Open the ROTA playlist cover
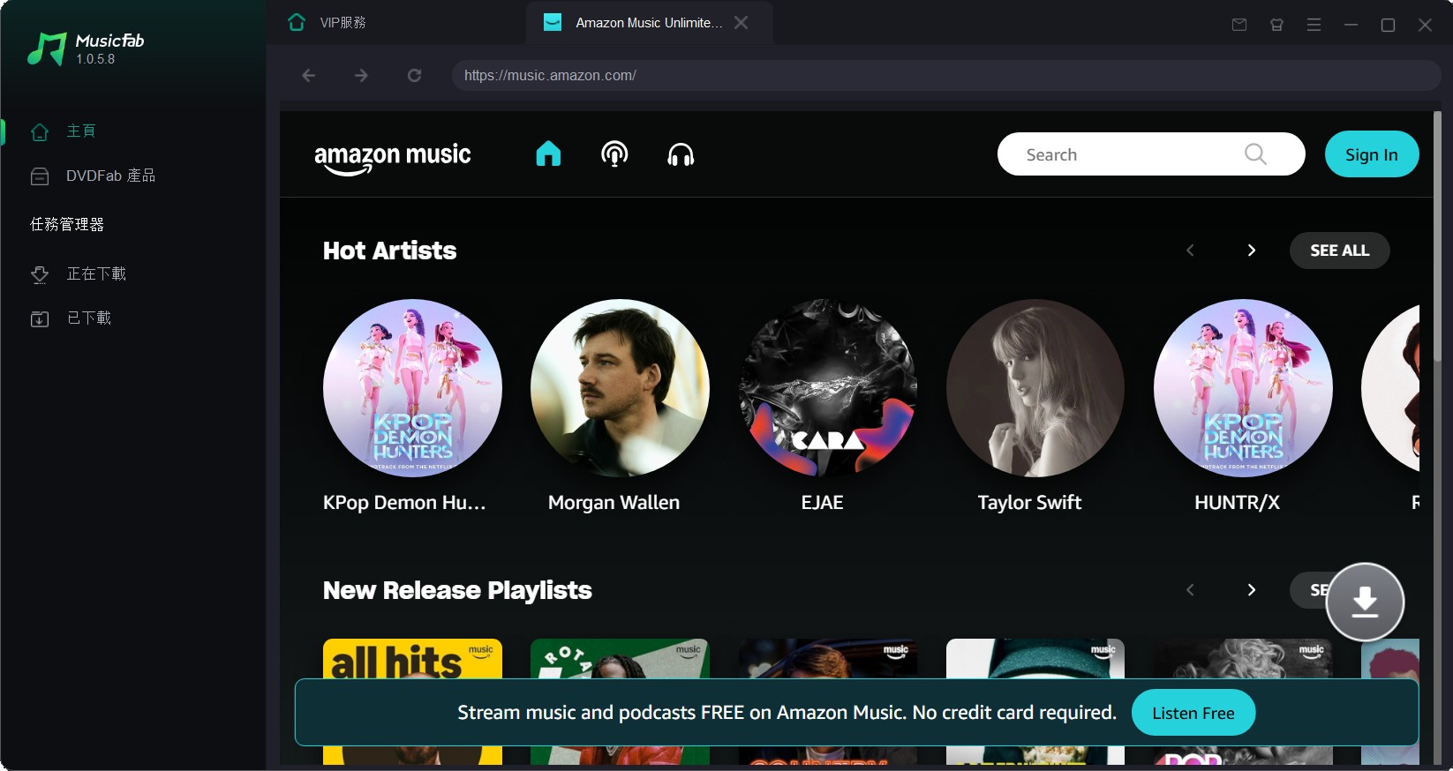Viewport: 1453px width, 771px height. click(620, 658)
